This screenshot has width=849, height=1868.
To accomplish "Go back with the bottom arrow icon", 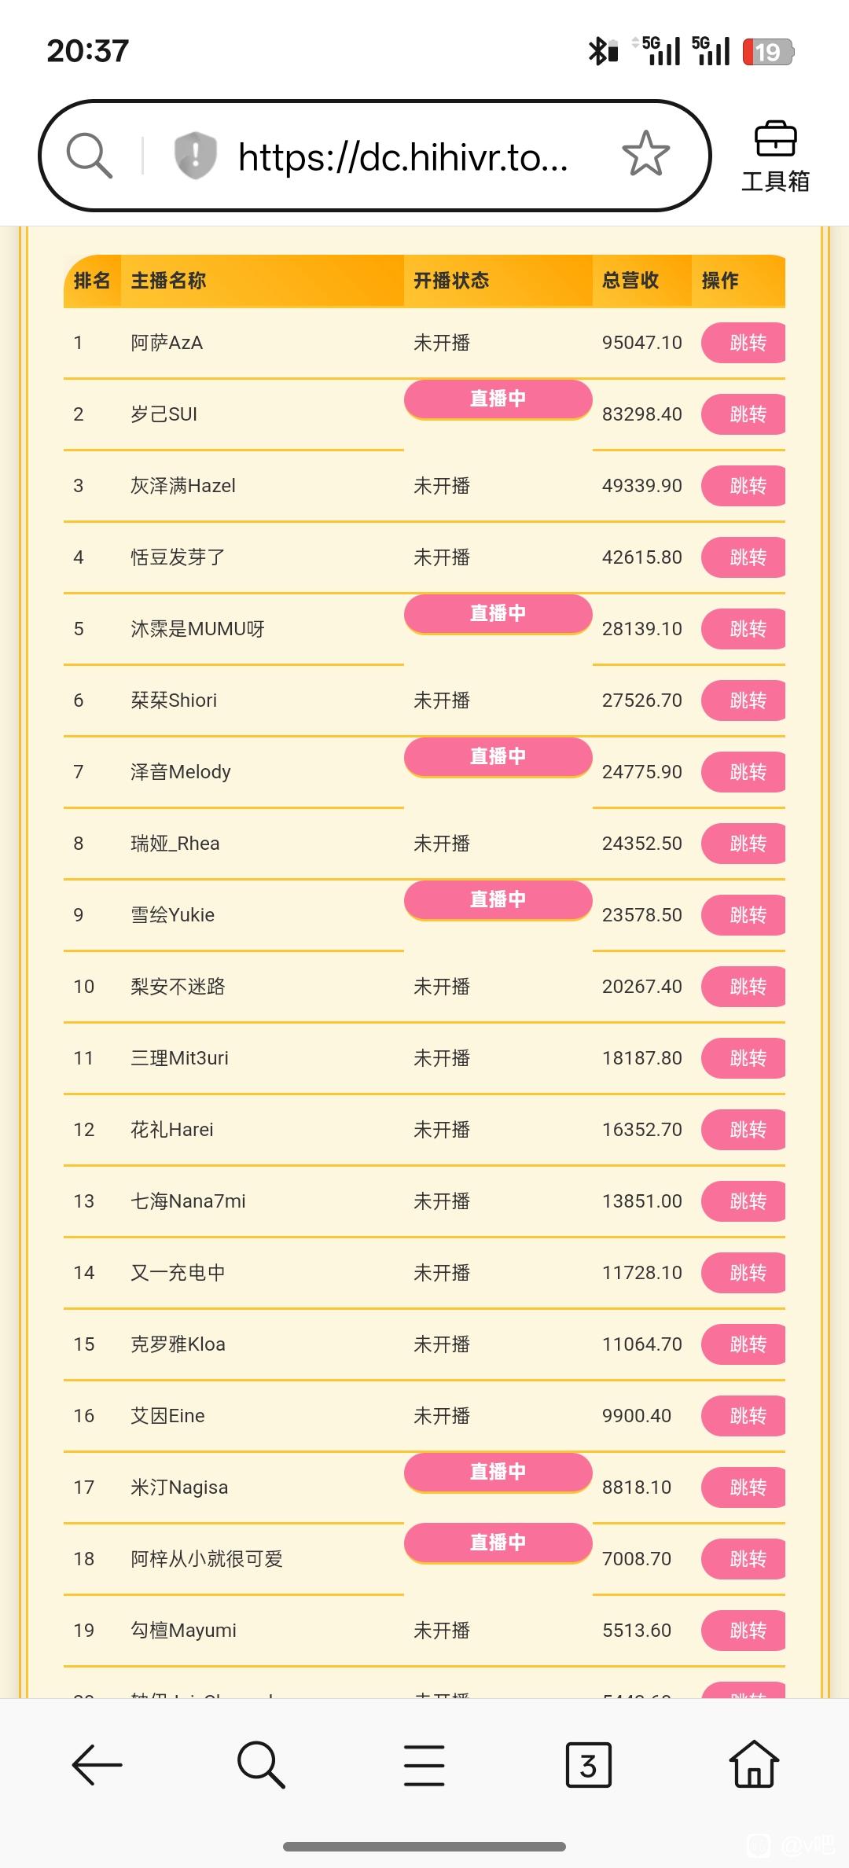I will pos(97,1765).
